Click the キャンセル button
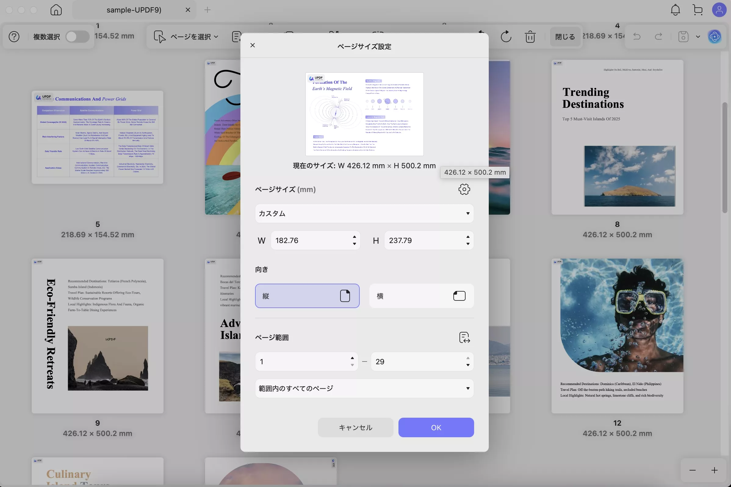731x487 pixels. click(355, 427)
